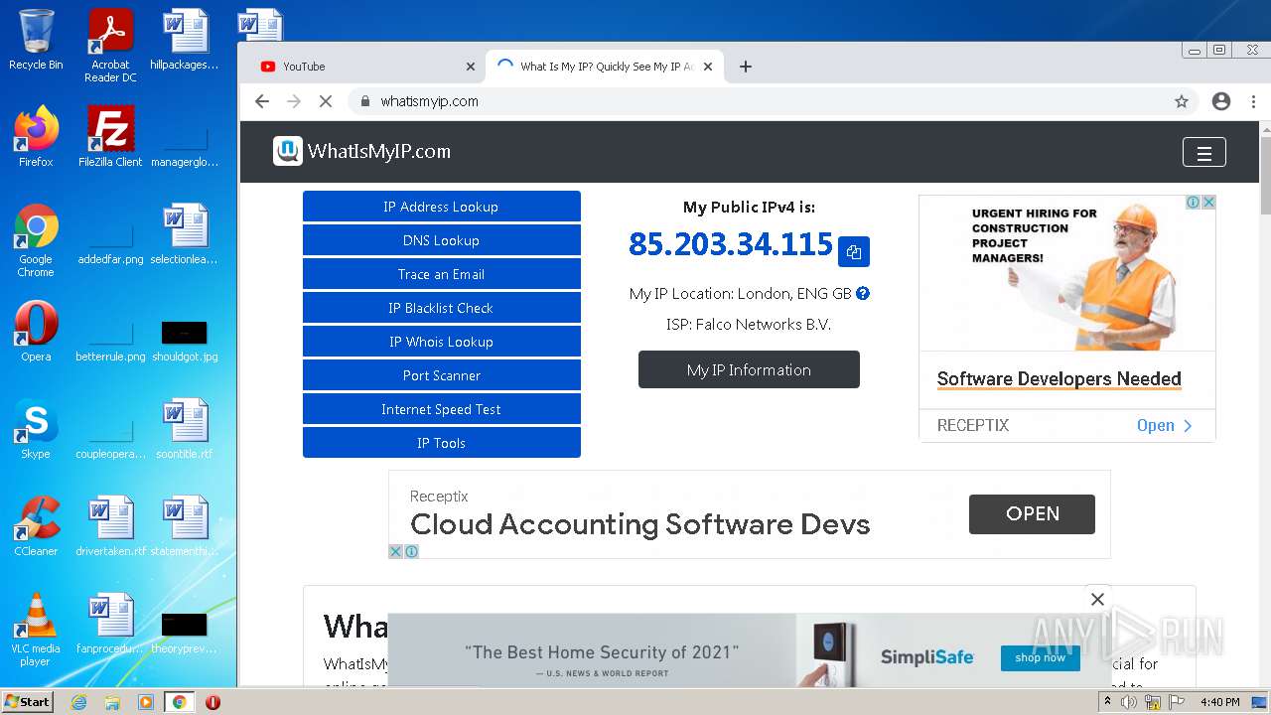This screenshot has height=715, width=1271.
Task: Launch CCleaner desktop shortcut
Action: point(36,526)
